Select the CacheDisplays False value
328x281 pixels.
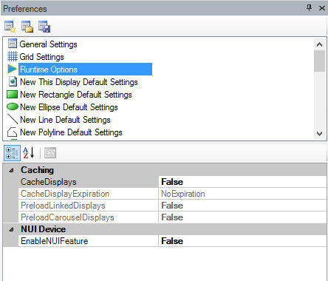pos(242,182)
